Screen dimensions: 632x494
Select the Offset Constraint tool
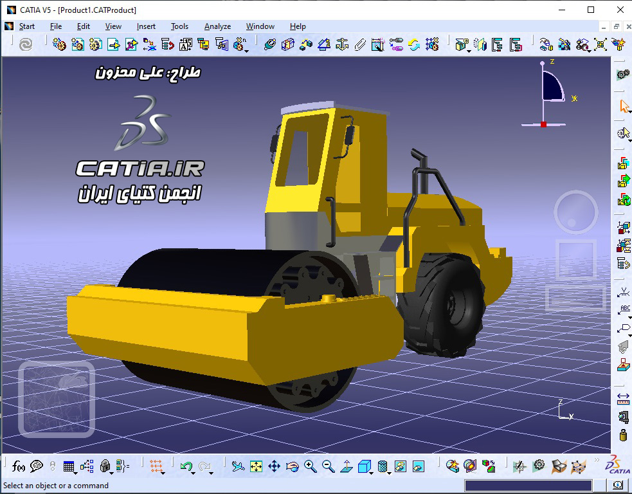pyautogui.click(x=306, y=44)
